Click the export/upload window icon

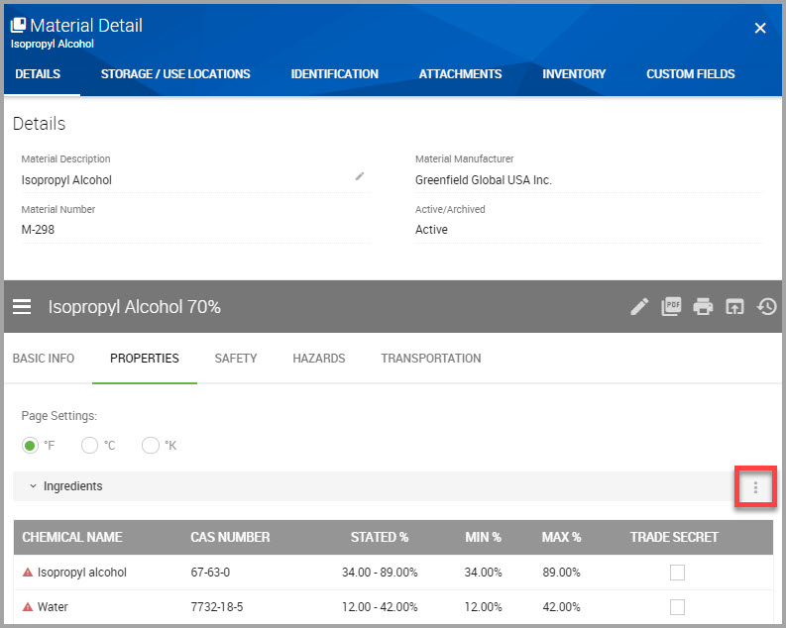pyautogui.click(x=734, y=306)
